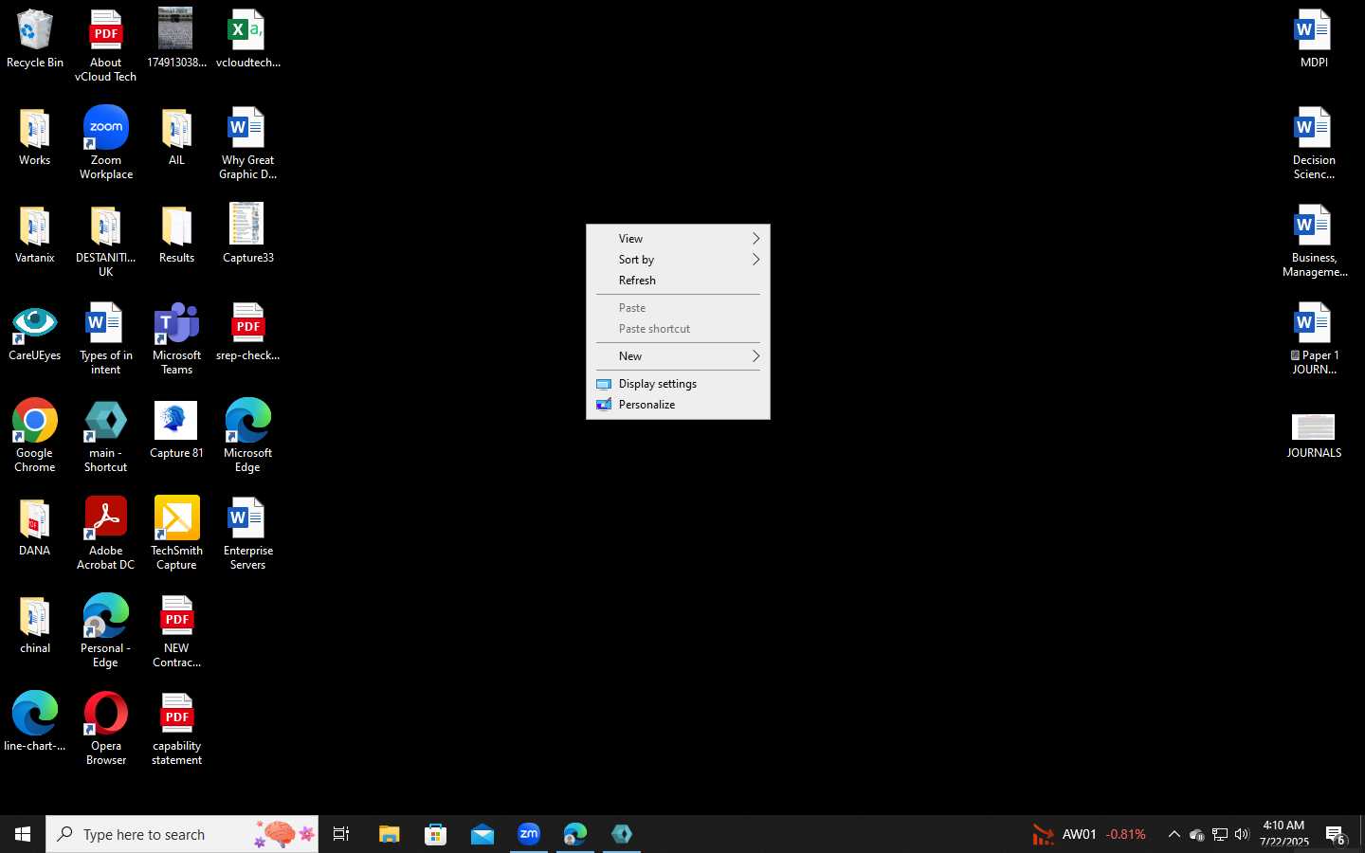Select the JOURNALS file icon
The image size is (1365, 853).
(1315, 436)
